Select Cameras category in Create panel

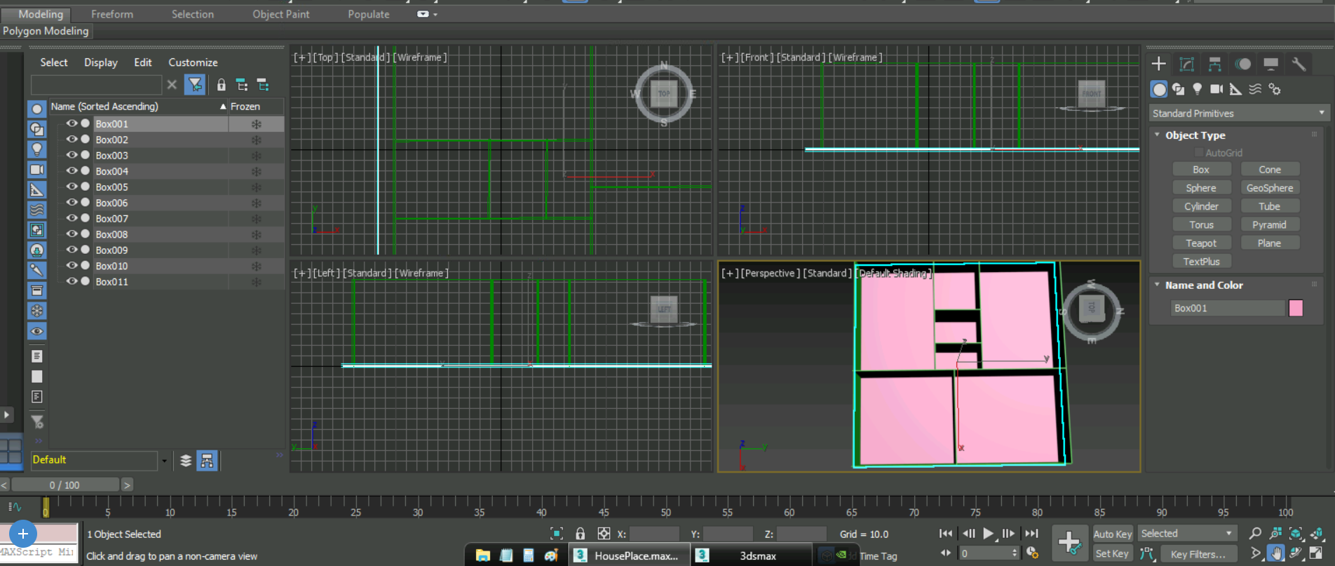(x=1217, y=89)
